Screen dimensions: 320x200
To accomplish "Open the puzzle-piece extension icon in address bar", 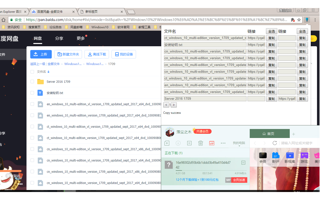I will pos(293,20).
